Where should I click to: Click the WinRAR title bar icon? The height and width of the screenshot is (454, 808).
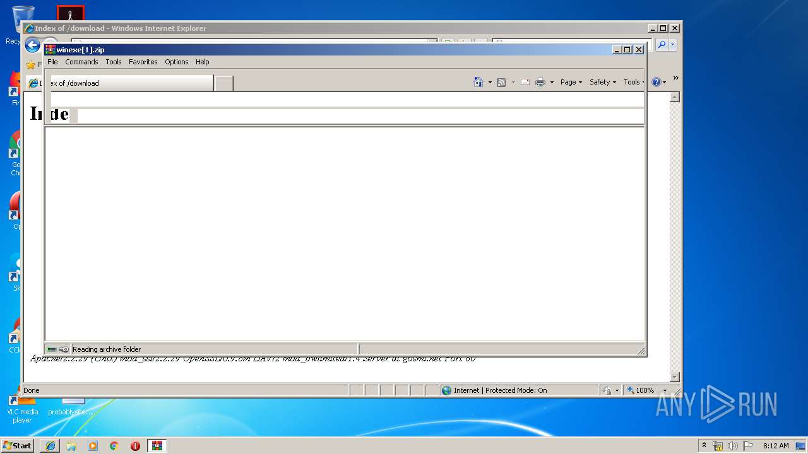click(50, 50)
